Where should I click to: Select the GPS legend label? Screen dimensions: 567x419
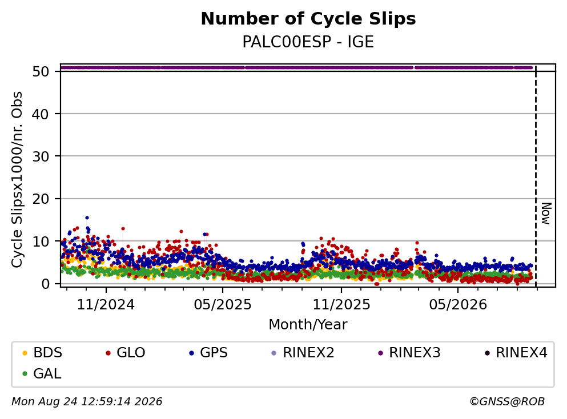214,353
